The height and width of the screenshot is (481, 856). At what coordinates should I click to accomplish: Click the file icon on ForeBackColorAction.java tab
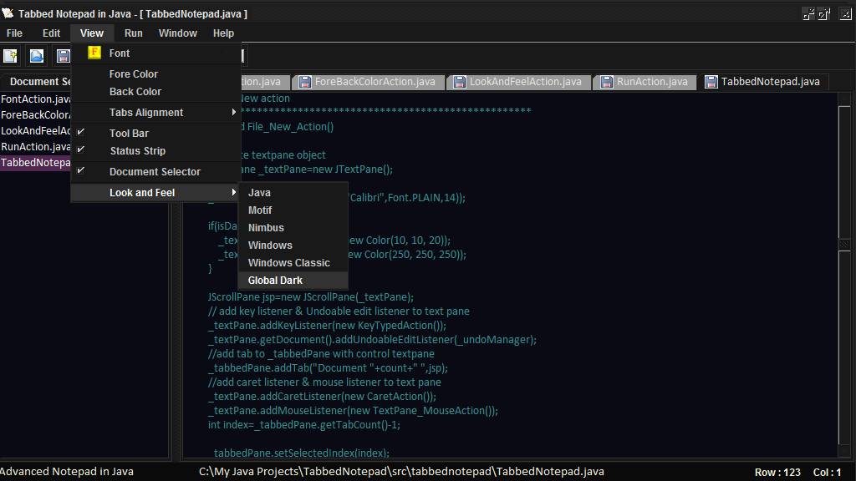(x=305, y=82)
